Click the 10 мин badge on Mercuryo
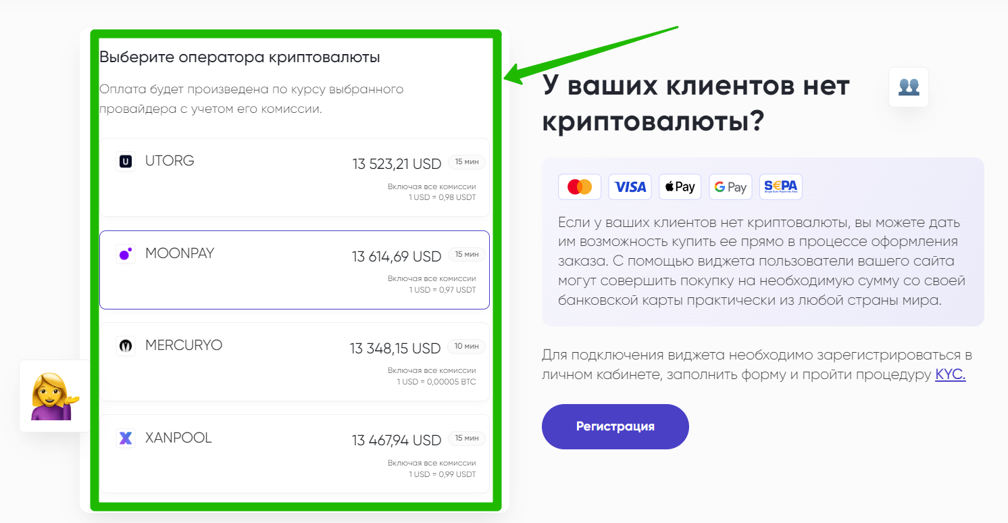The image size is (1008, 523). coord(467,347)
